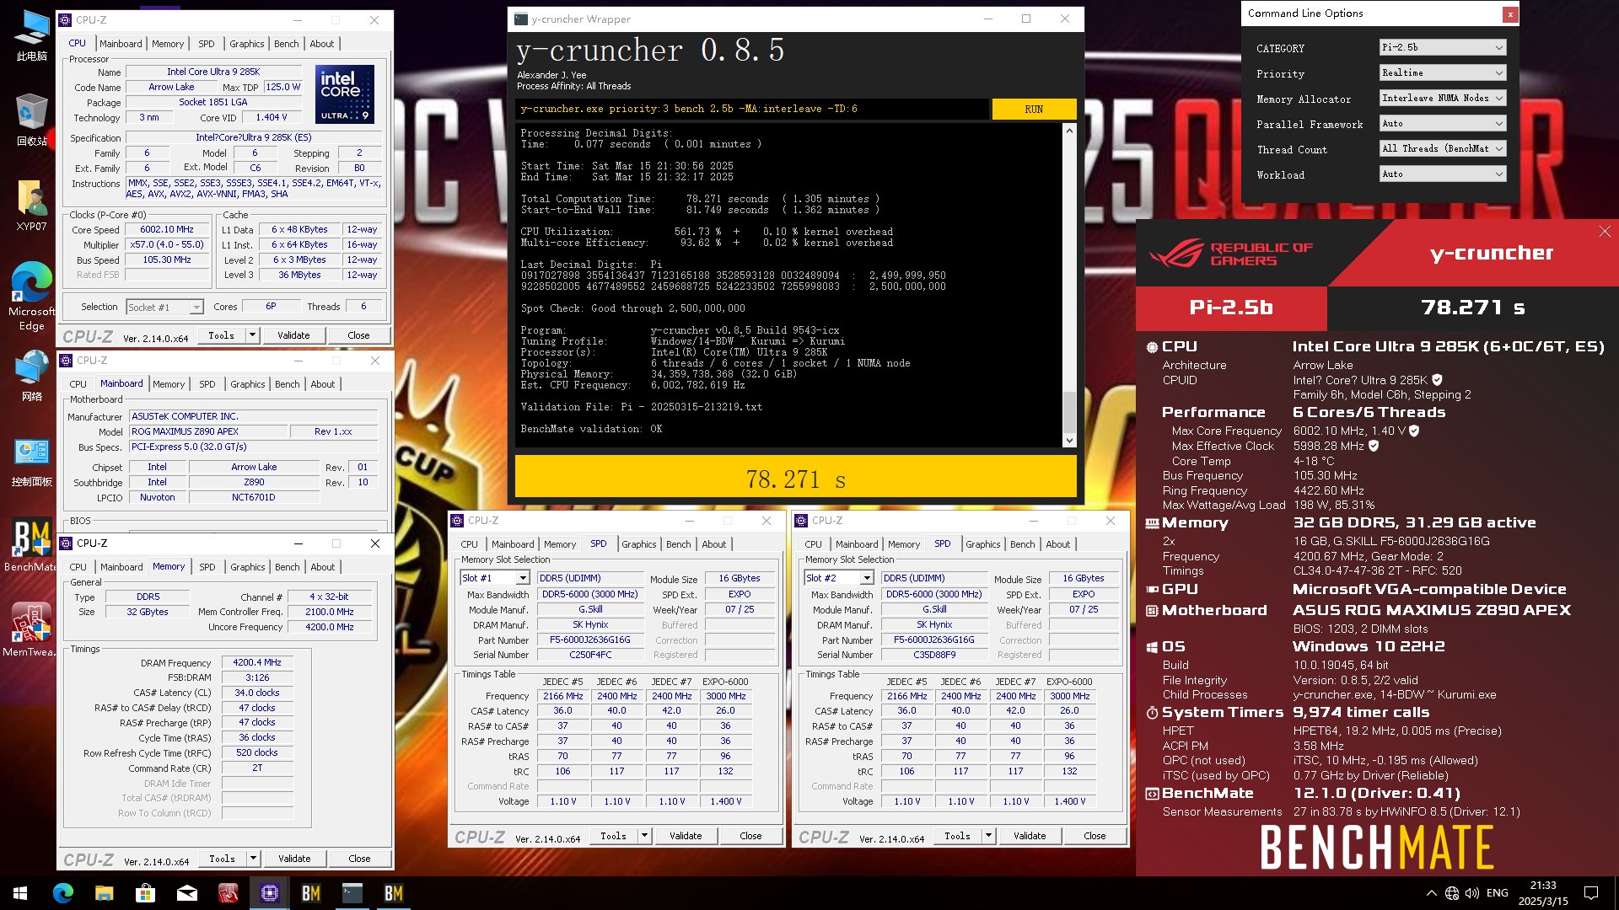Viewport: 1619px width, 910px height.
Task: Click Validate in the top CPU-Z window
Action: point(293,335)
